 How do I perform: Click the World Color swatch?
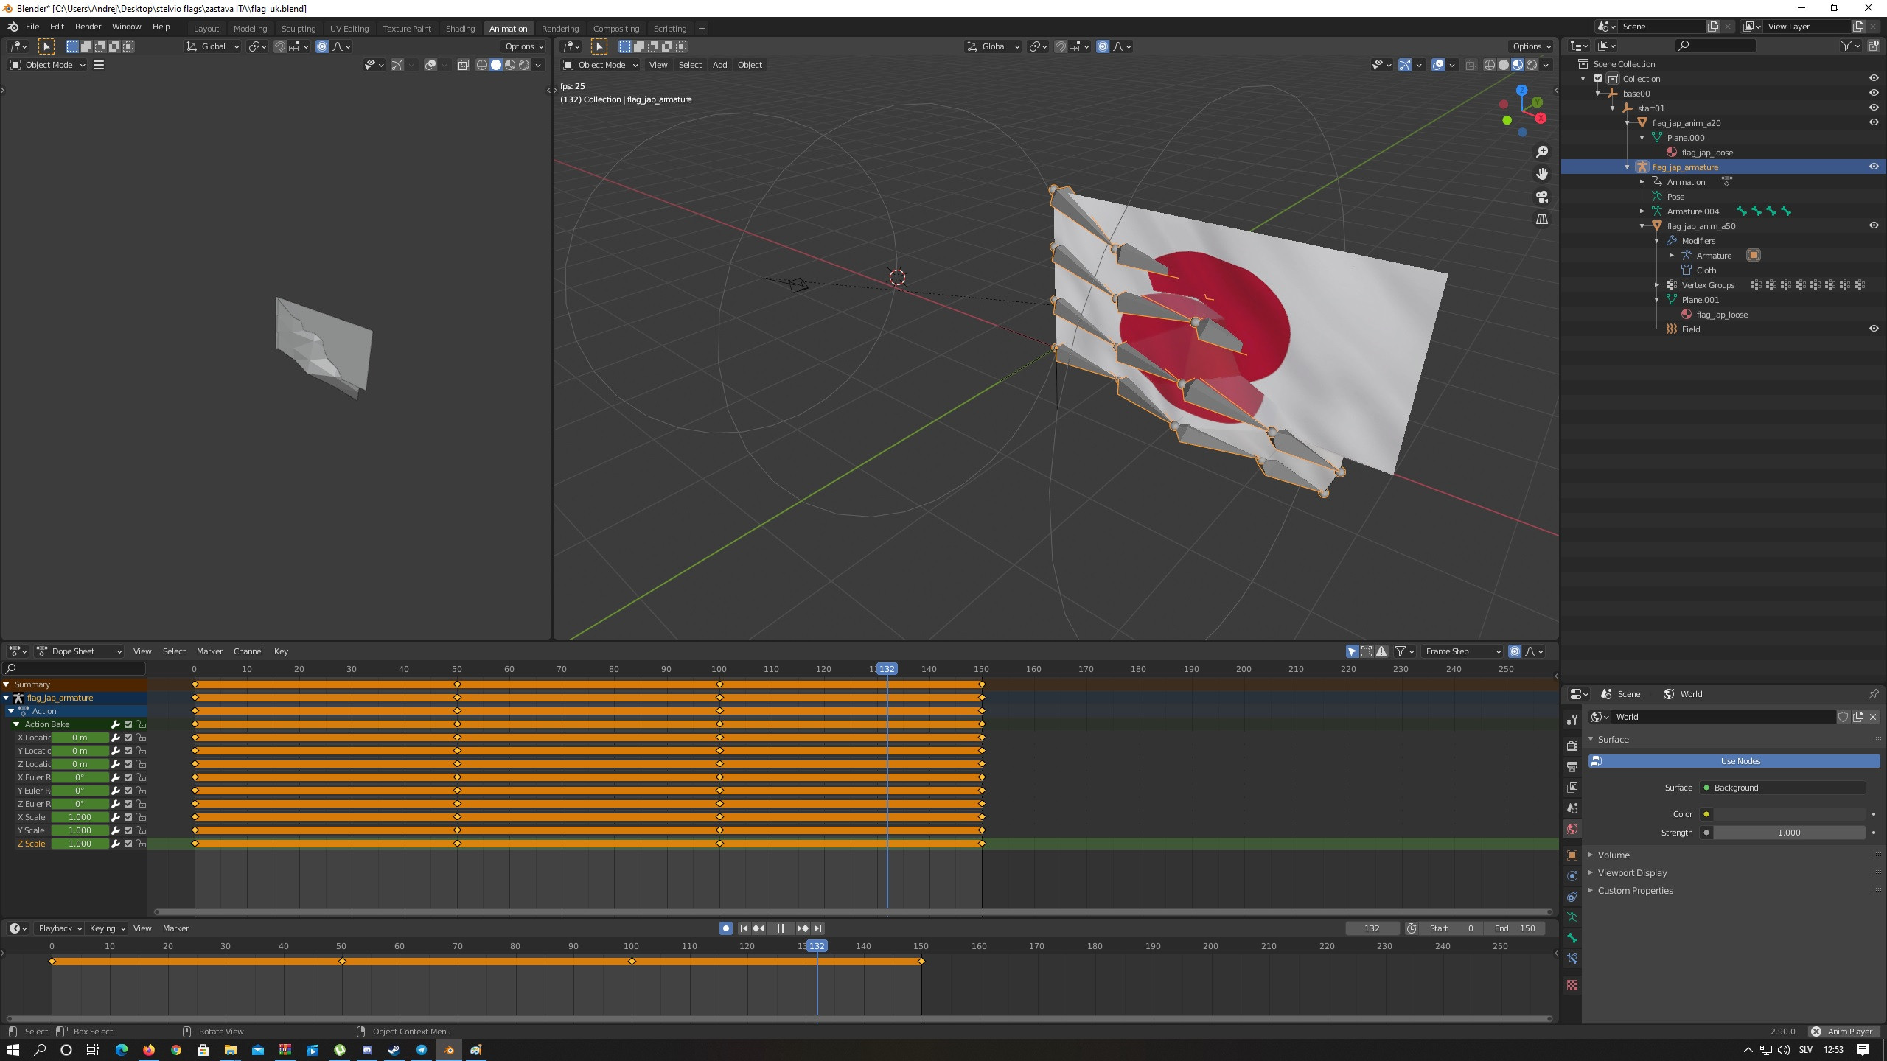pos(1789,814)
